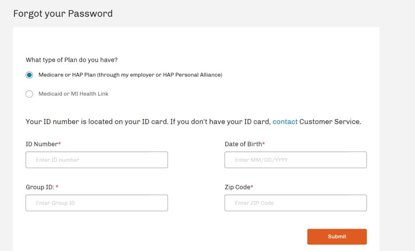Click the Forgot your Password heading
The image size is (415, 251).
[63, 13]
